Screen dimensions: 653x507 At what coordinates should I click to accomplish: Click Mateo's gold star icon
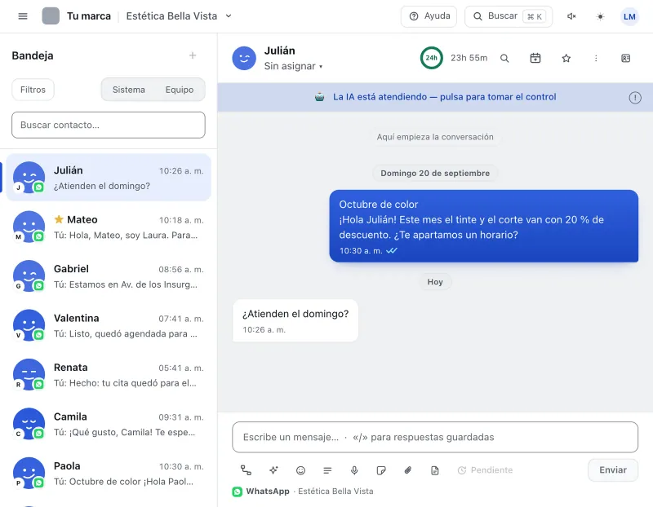(x=59, y=219)
